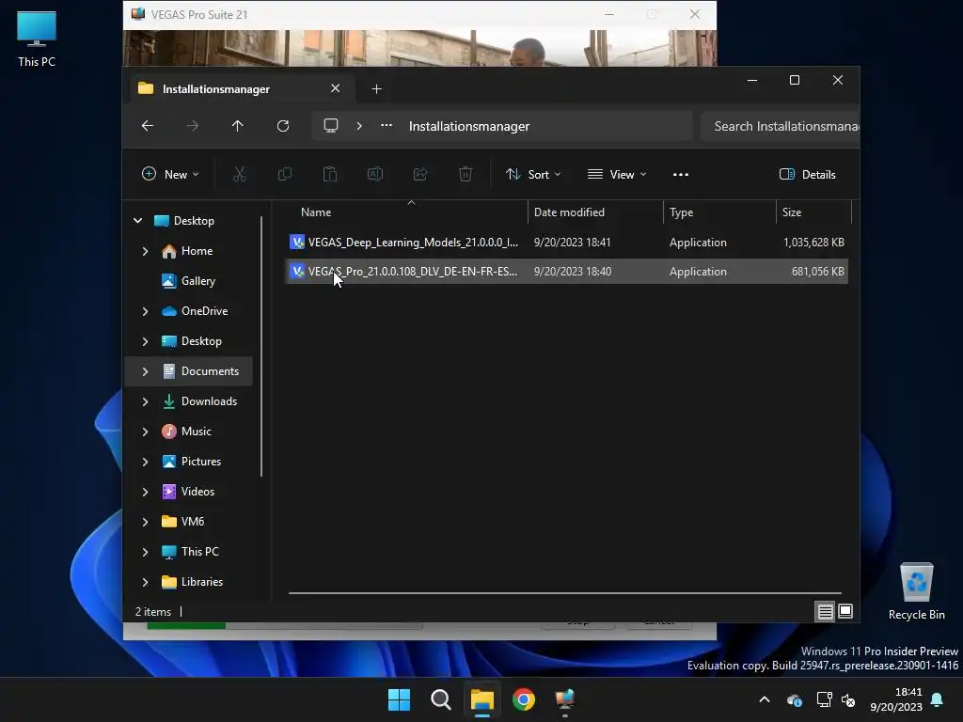
Task: Expand the Documents tree node
Action: pyautogui.click(x=145, y=371)
